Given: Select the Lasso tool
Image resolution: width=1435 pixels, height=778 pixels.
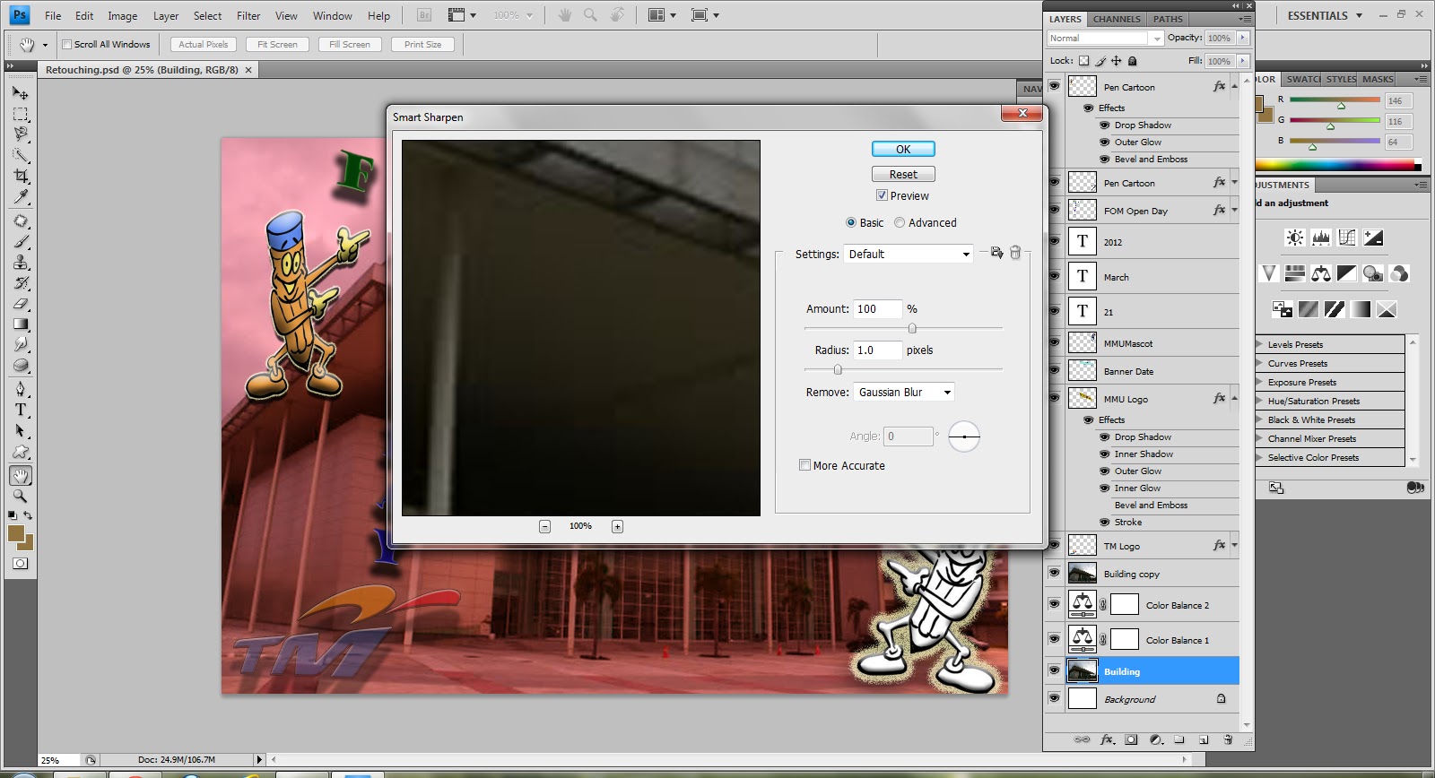Looking at the screenshot, I should pyautogui.click(x=21, y=134).
